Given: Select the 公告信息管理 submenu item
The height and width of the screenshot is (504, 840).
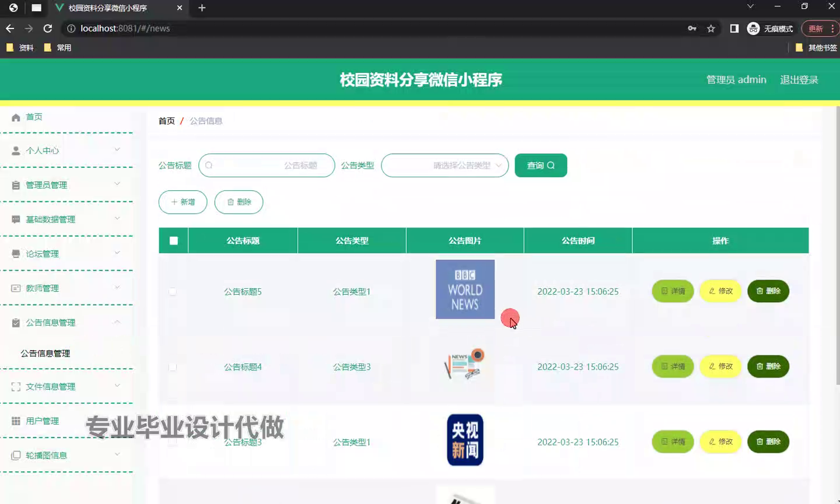Looking at the screenshot, I should point(45,353).
